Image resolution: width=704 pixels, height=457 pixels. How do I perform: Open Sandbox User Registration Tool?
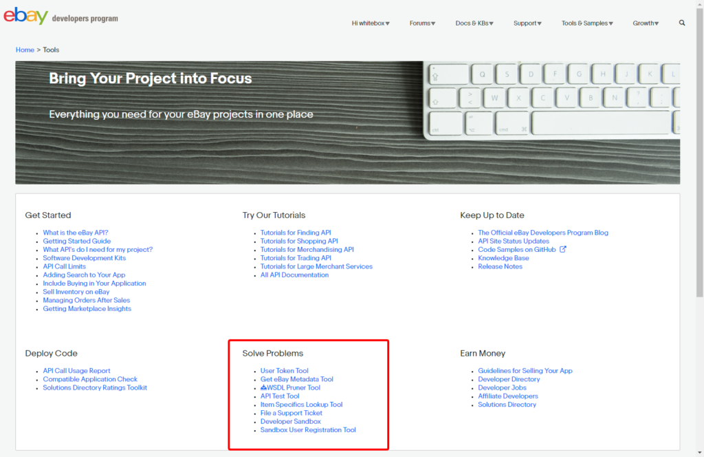coord(308,430)
